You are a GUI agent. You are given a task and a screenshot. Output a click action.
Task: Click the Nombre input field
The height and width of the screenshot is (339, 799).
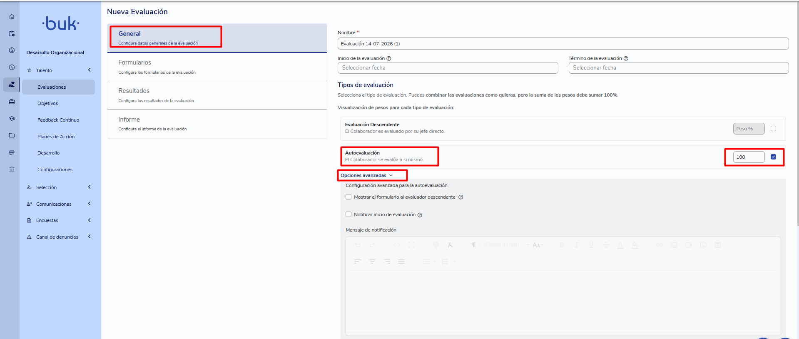563,44
